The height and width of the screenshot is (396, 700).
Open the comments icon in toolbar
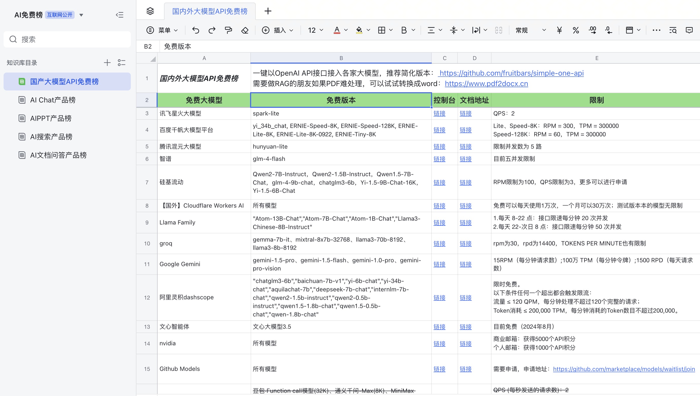click(689, 30)
